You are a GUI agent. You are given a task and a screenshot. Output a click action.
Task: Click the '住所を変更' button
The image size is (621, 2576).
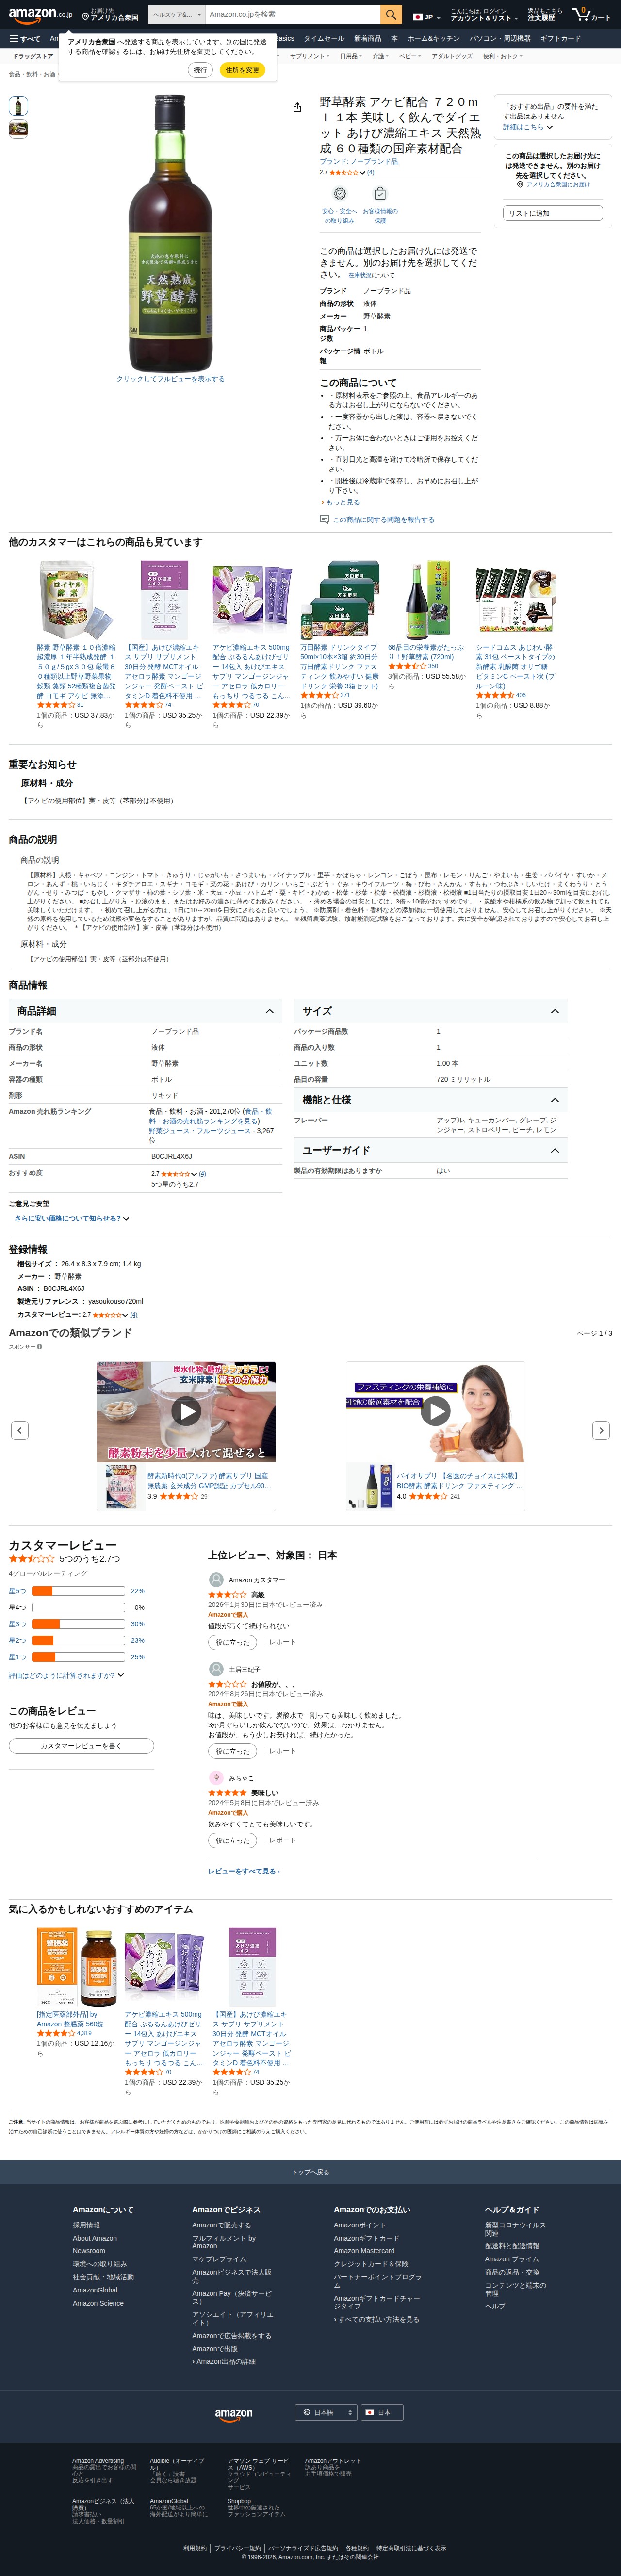click(x=242, y=70)
